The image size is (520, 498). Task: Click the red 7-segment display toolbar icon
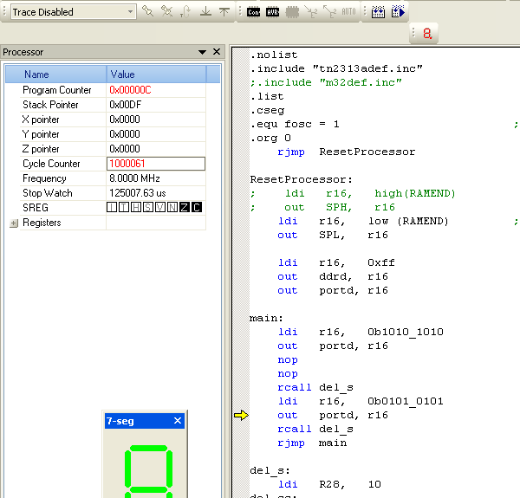tap(426, 34)
